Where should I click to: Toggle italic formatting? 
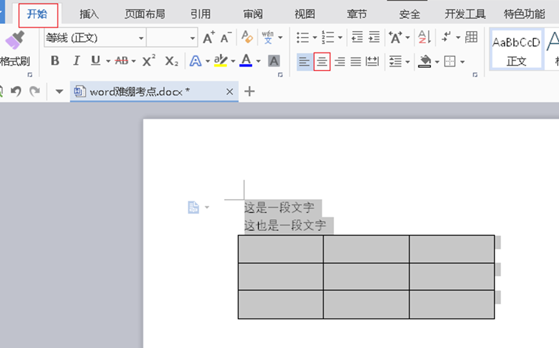pyautogui.click(x=76, y=61)
